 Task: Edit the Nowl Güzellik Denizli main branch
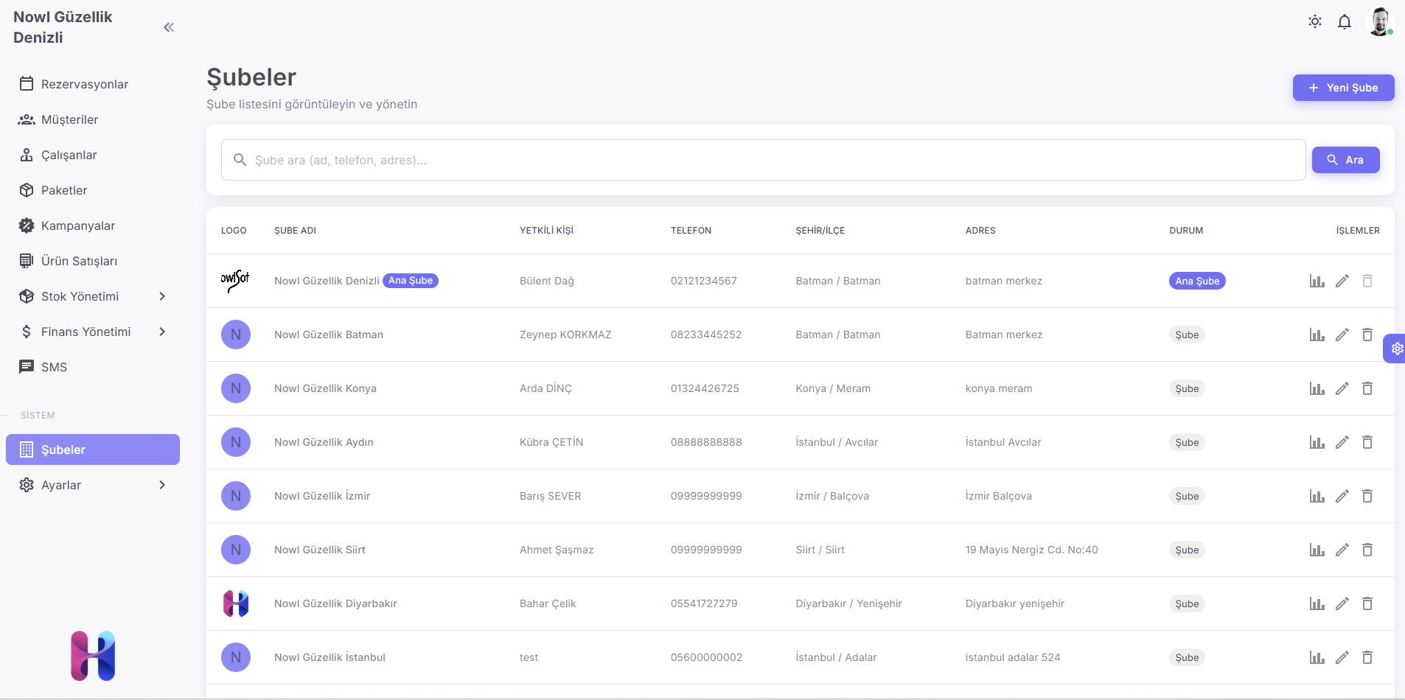coord(1342,281)
